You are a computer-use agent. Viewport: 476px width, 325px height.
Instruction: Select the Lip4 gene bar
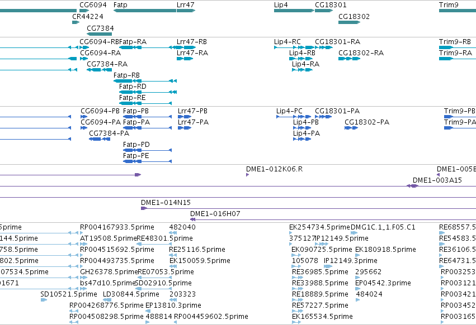click(x=294, y=11)
